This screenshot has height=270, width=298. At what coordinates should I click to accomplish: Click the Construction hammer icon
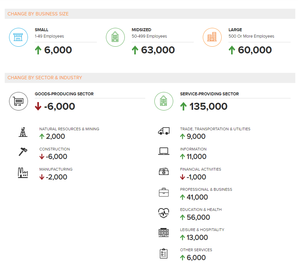23,152
